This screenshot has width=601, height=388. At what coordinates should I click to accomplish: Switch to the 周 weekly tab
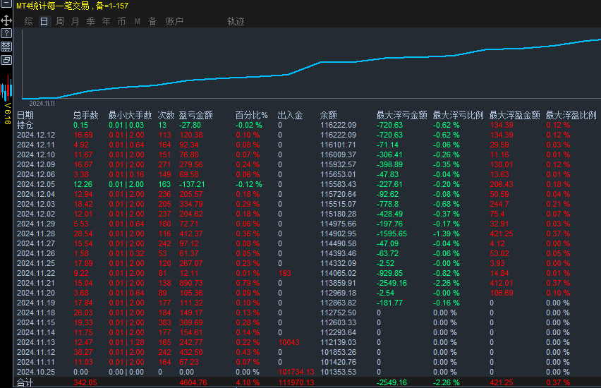tap(60, 21)
